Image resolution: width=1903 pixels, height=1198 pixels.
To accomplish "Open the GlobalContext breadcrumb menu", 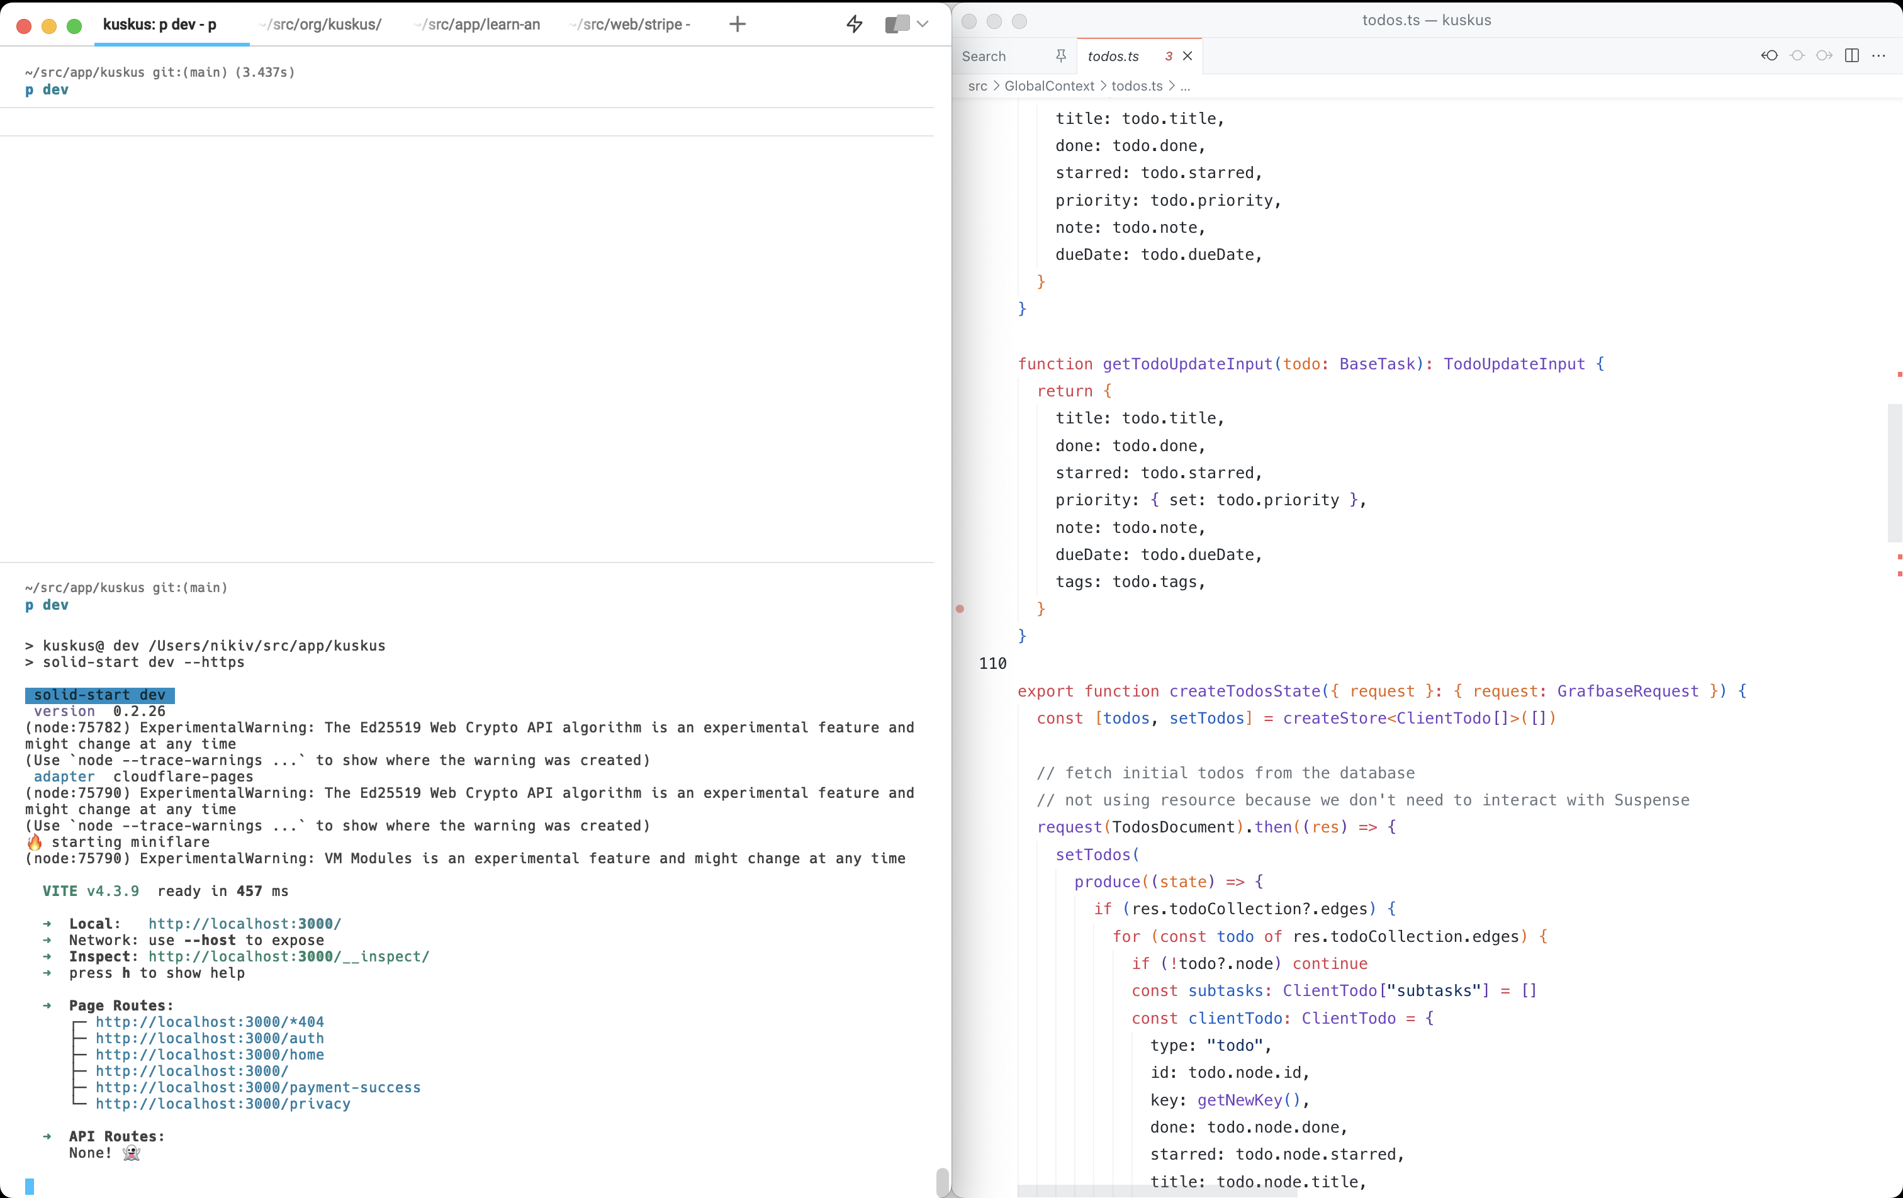I will point(1050,86).
